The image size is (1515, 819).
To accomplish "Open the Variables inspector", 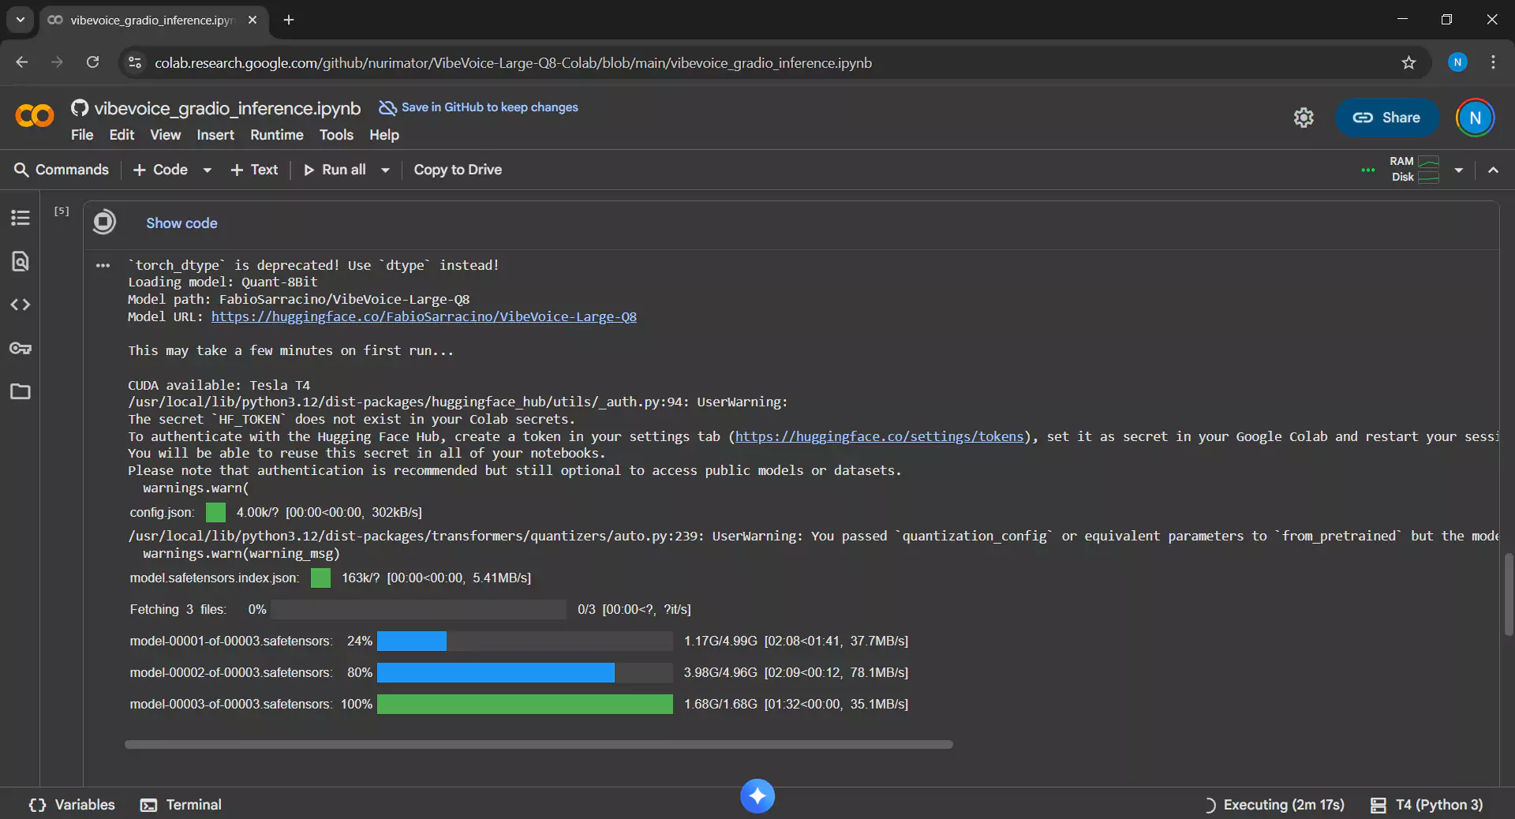I will 71,805.
